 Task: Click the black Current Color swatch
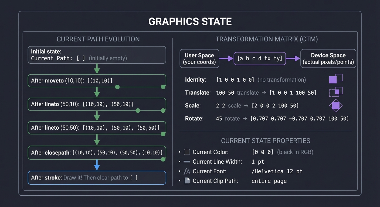tap(187, 152)
